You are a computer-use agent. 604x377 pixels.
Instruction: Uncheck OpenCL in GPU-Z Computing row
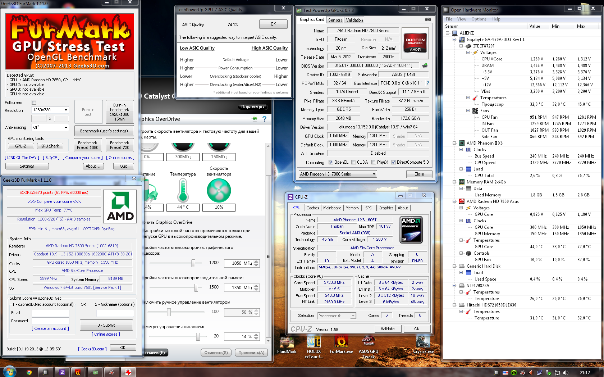pyautogui.click(x=331, y=162)
